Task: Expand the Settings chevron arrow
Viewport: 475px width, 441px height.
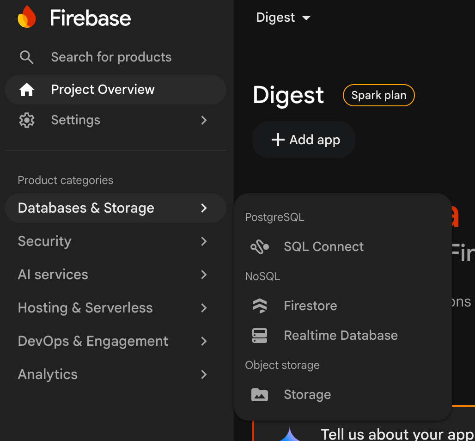Action: click(204, 120)
